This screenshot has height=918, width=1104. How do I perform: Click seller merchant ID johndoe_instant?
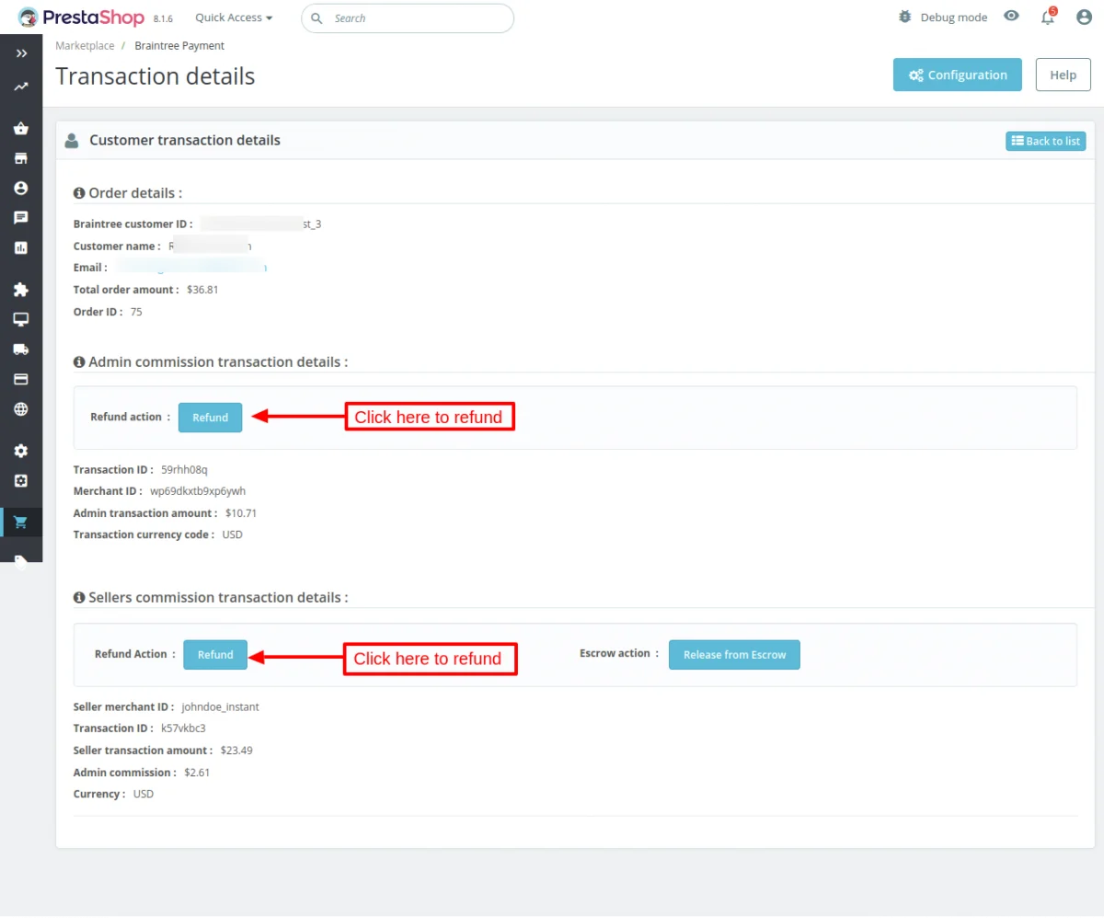coord(220,707)
